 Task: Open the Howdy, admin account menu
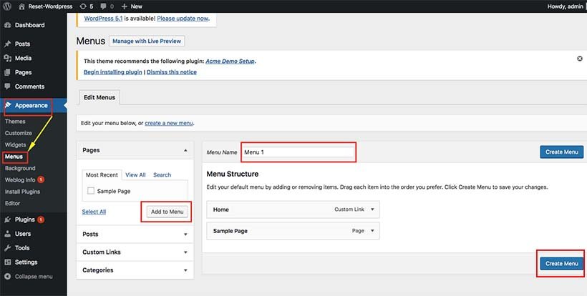(565, 6)
